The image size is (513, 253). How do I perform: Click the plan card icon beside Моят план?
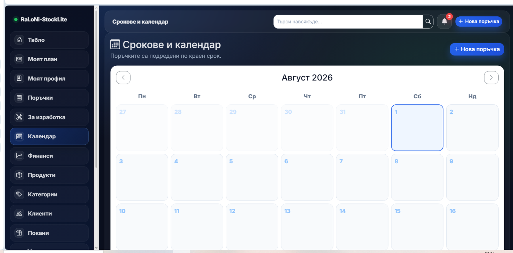19,59
